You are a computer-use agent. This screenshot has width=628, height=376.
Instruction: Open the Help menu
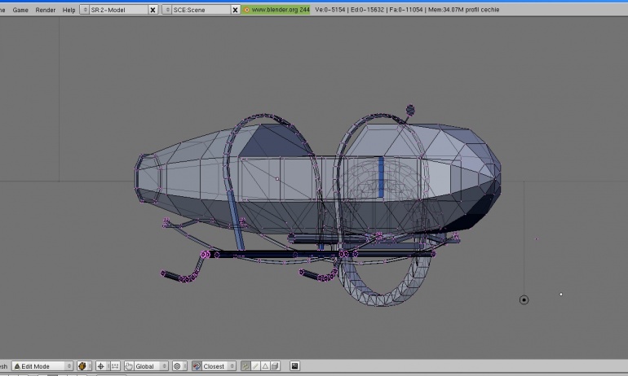point(69,10)
